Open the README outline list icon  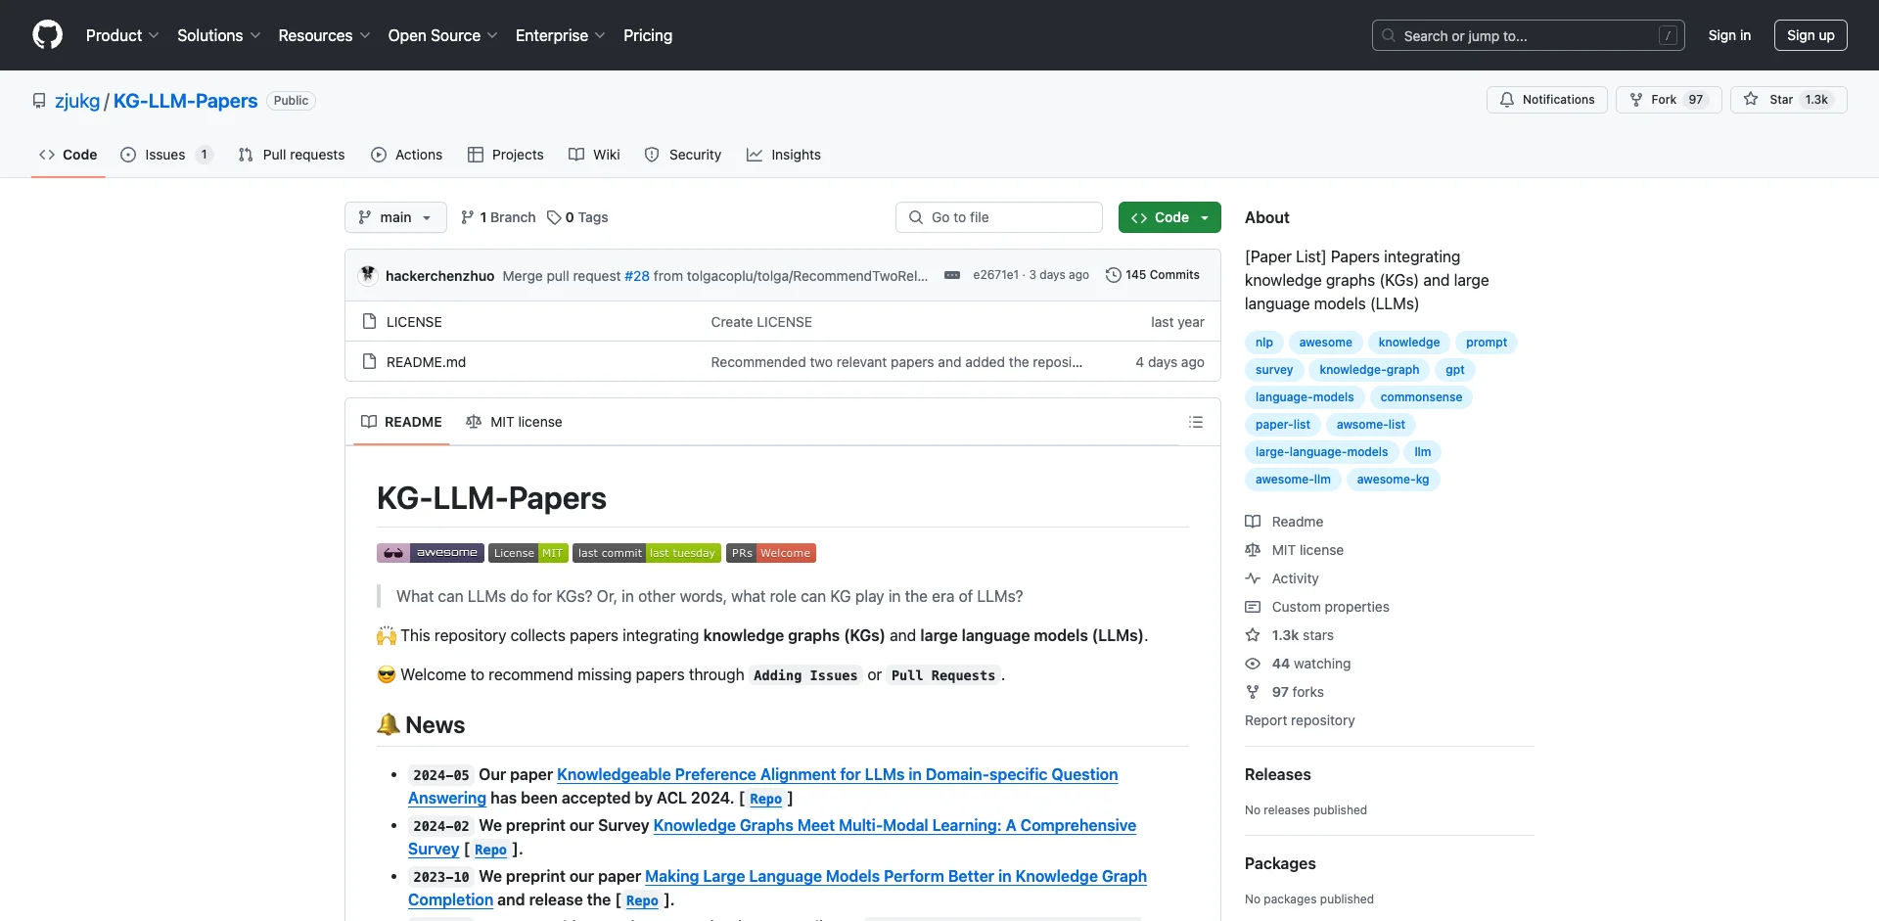pyautogui.click(x=1195, y=422)
